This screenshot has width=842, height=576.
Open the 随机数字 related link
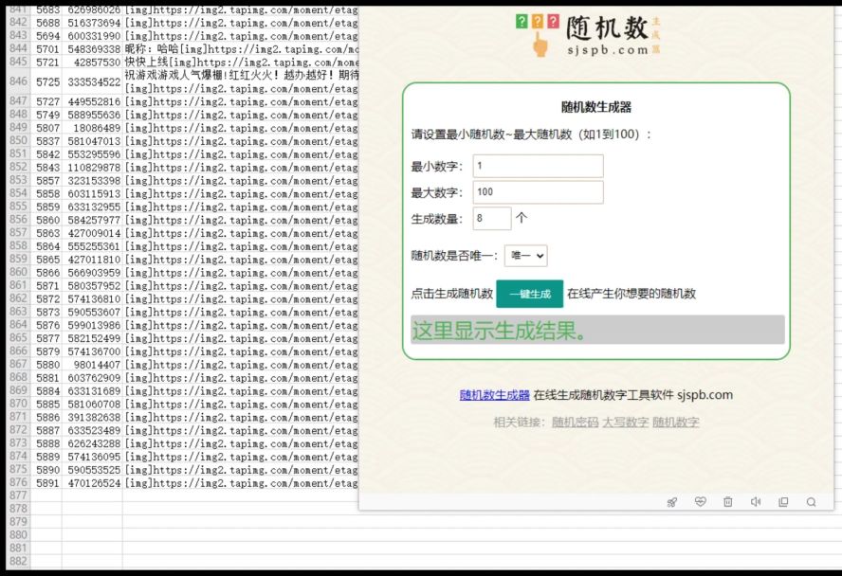point(675,422)
